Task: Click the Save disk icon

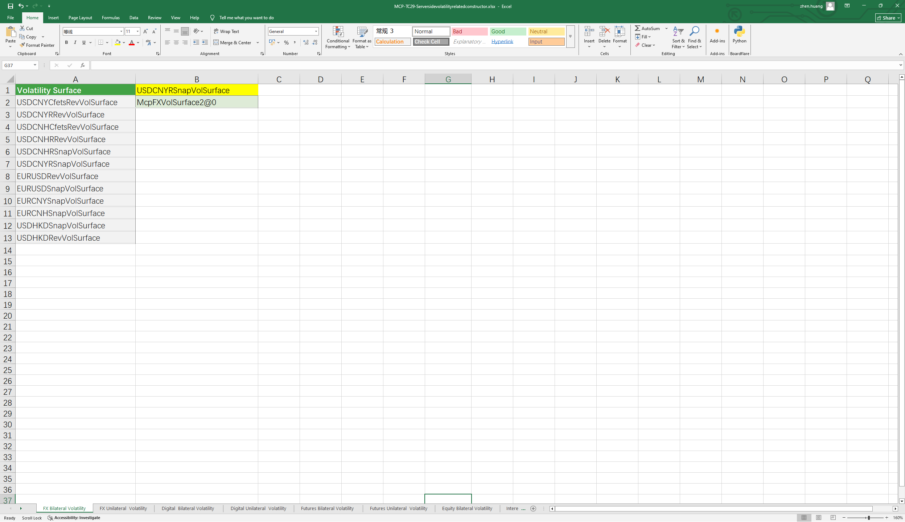Action: pos(10,6)
